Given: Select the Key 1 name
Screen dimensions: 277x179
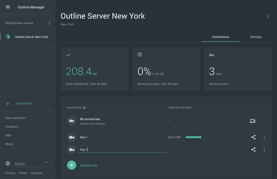Looking at the screenshot, I should (84, 137).
